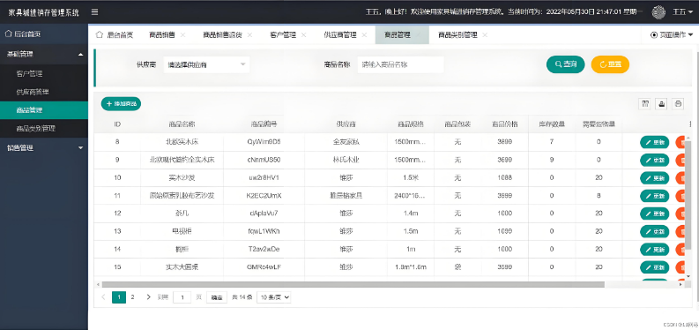Open the 供应商 select dropdown
The image size is (699, 330).
click(x=206, y=64)
